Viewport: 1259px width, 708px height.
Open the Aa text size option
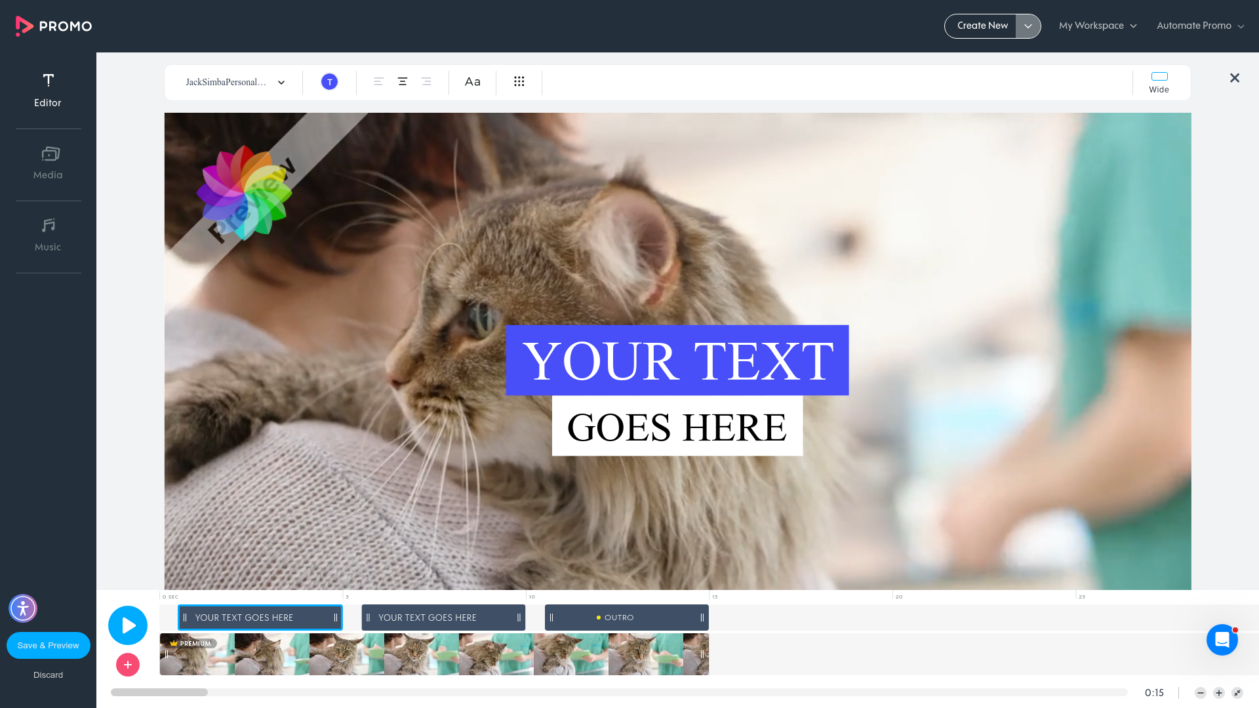coord(473,81)
